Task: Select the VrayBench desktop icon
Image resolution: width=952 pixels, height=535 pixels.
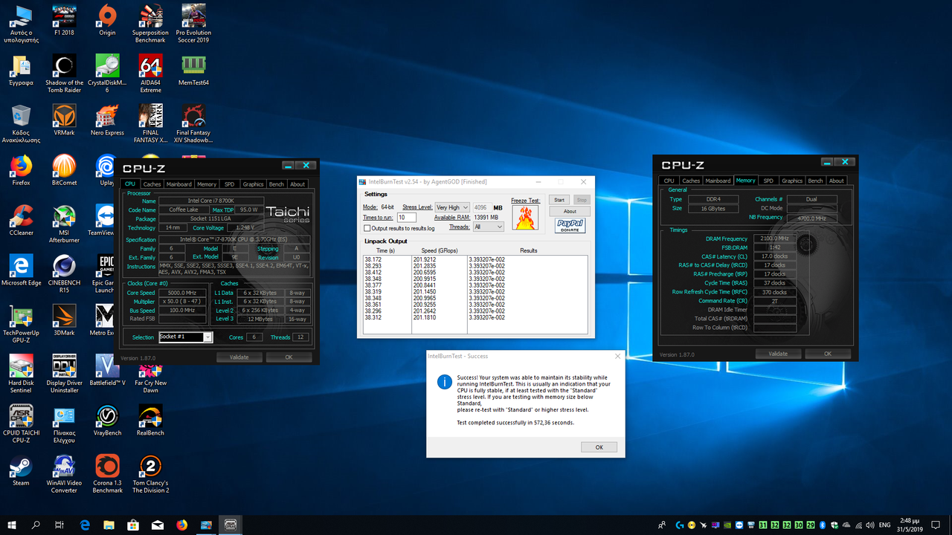Action: [107, 420]
